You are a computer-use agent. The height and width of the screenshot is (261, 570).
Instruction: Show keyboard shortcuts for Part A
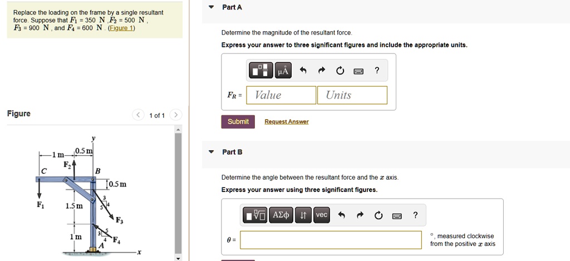tap(359, 71)
